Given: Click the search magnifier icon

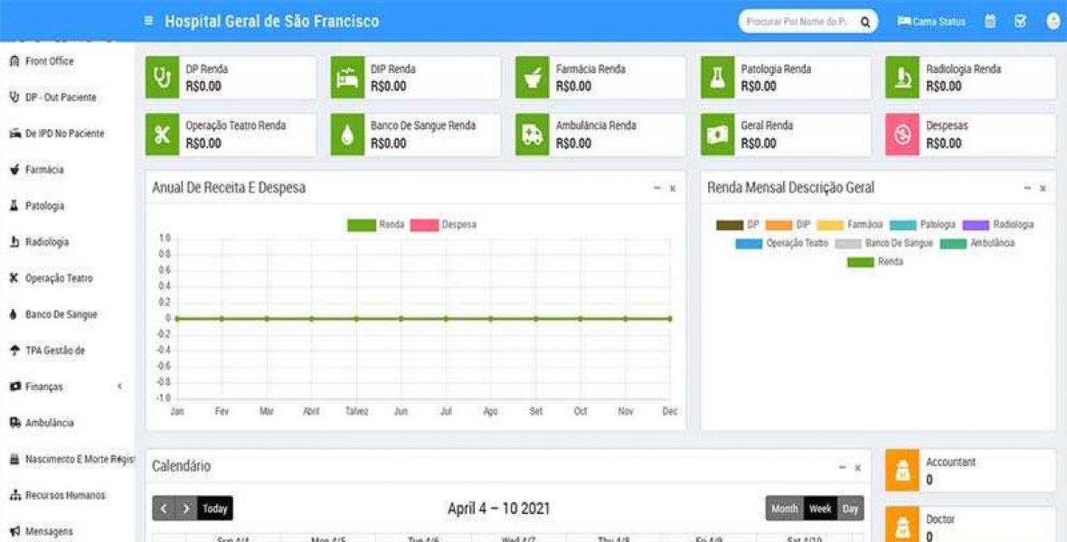Looking at the screenshot, I should click(864, 22).
